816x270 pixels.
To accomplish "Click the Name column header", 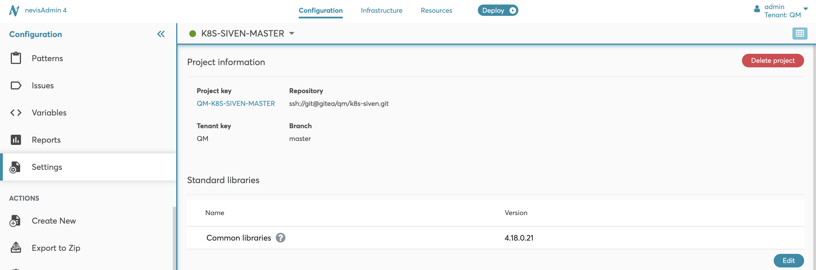I will click(x=214, y=213).
